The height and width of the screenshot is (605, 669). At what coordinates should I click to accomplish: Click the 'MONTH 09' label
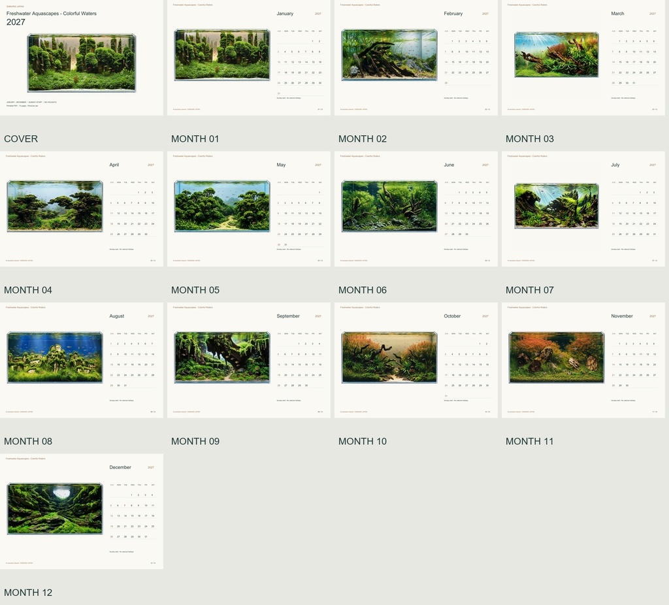(195, 441)
